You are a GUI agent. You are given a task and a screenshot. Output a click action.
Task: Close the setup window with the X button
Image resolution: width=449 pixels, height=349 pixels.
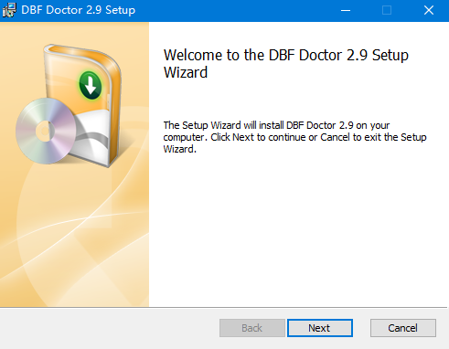click(429, 10)
